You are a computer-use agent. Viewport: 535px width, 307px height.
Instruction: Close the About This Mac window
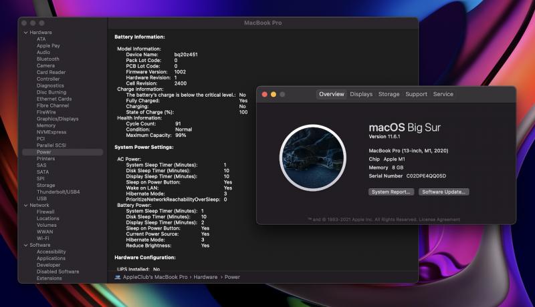click(264, 94)
